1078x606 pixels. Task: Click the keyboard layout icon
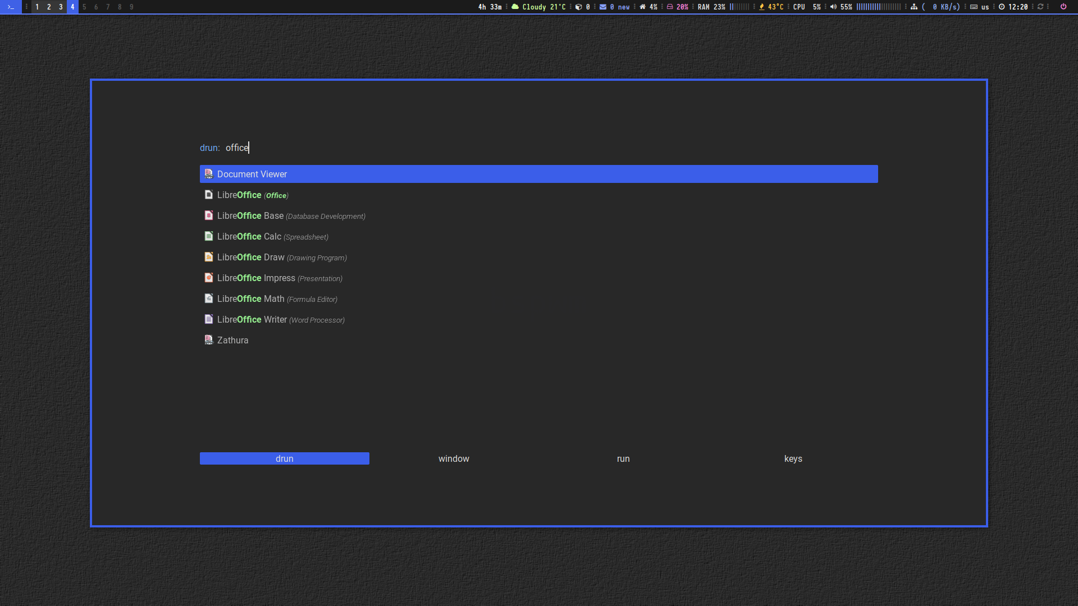(x=974, y=7)
